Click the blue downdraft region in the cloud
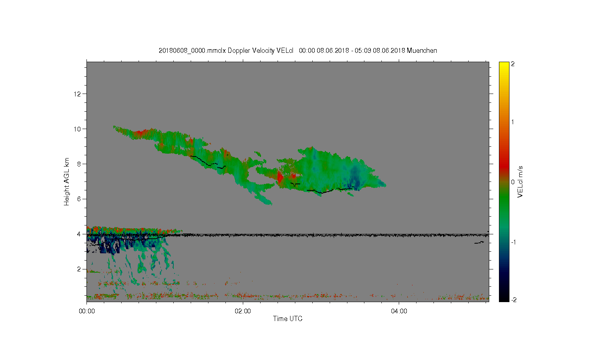The image size is (606, 363). (356, 177)
